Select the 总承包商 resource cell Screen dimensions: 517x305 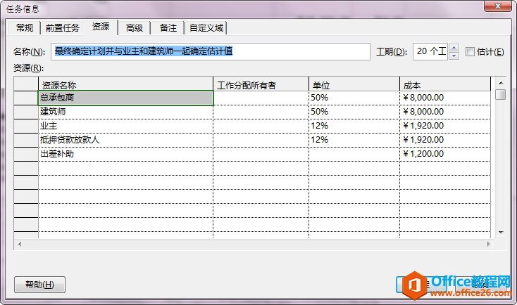125,98
